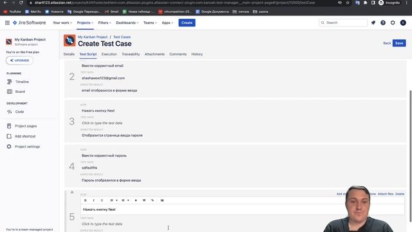Switch to the Test Script tab

(88, 54)
